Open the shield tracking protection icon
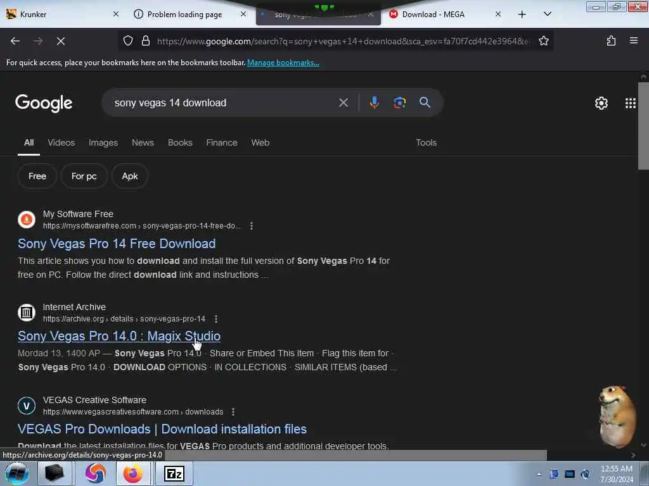649x486 pixels. (128, 40)
